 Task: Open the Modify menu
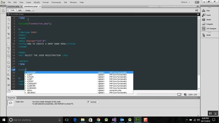click(x=37, y=2)
